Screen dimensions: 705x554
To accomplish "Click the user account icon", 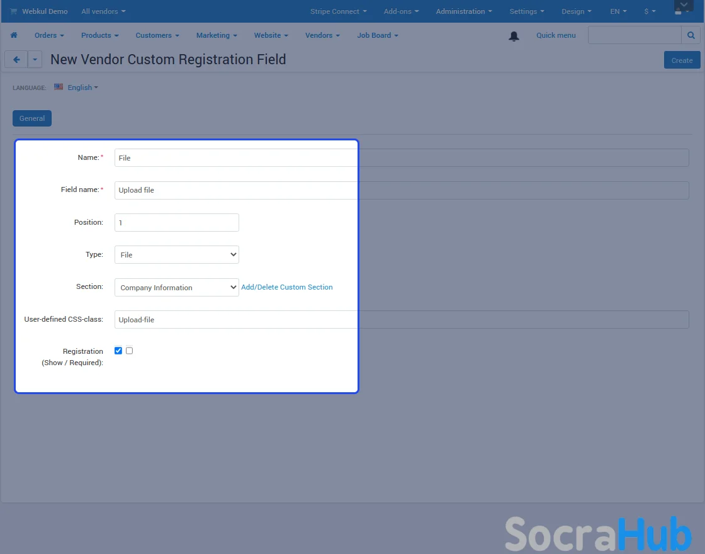I will coord(679,11).
